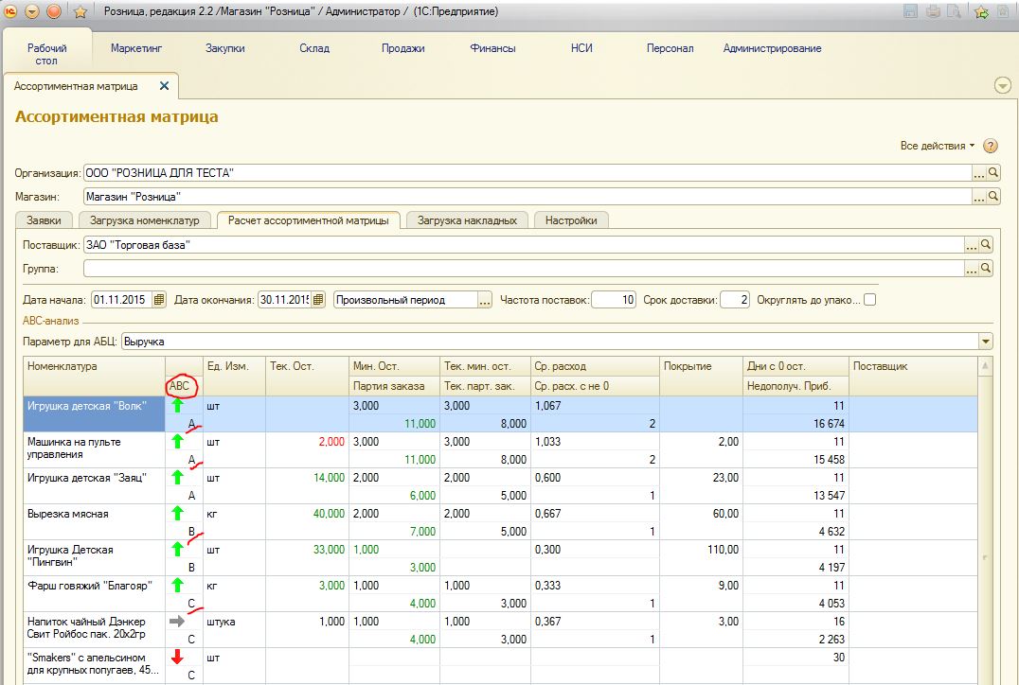Viewport: 1019px width, 685px height.
Task: Click the Недополуч. Приб. column header
Action: (x=796, y=386)
